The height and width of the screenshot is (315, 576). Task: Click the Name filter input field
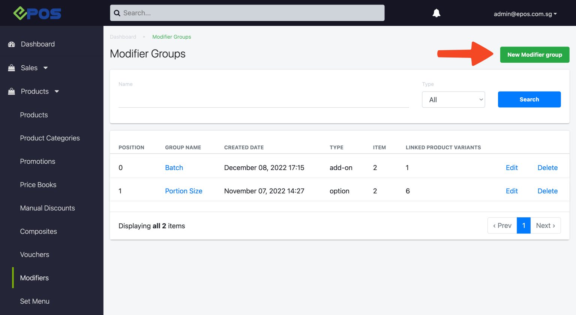point(263,100)
